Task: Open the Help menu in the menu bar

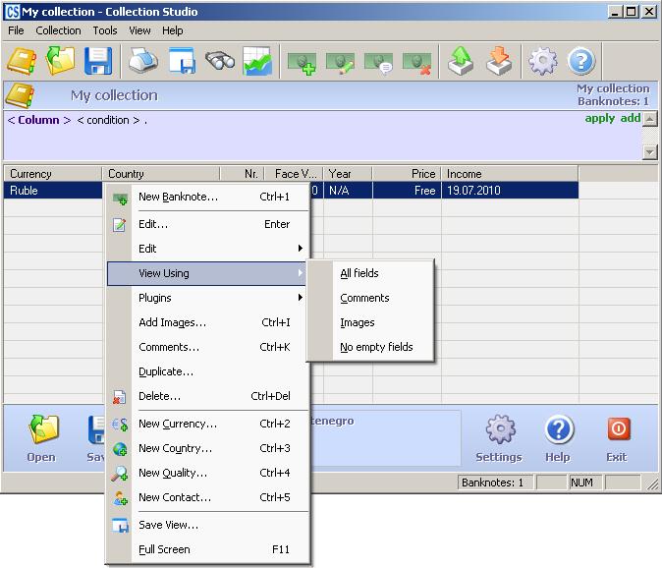Action: pyautogui.click(x=173, y=30)
